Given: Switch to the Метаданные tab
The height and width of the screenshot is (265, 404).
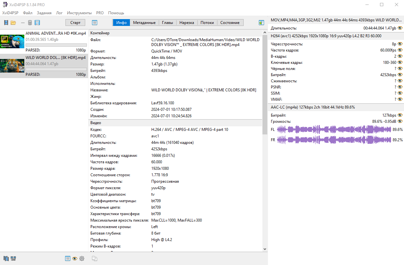Looking at the screenshot, I should tap(144, 23).
